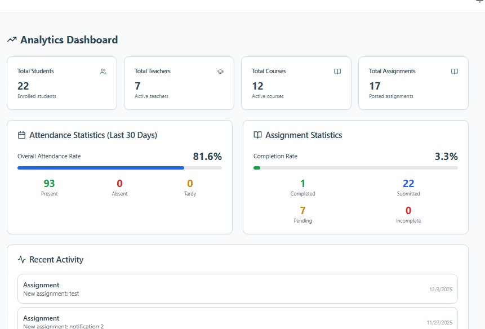This screenshot has width=485, height=329.
Task: Click the pulse icon next to Recent Activity
Action: tap(21, 260)
